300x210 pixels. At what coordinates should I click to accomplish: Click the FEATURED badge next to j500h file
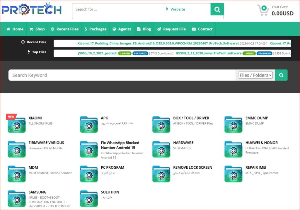tap(140, 53)
